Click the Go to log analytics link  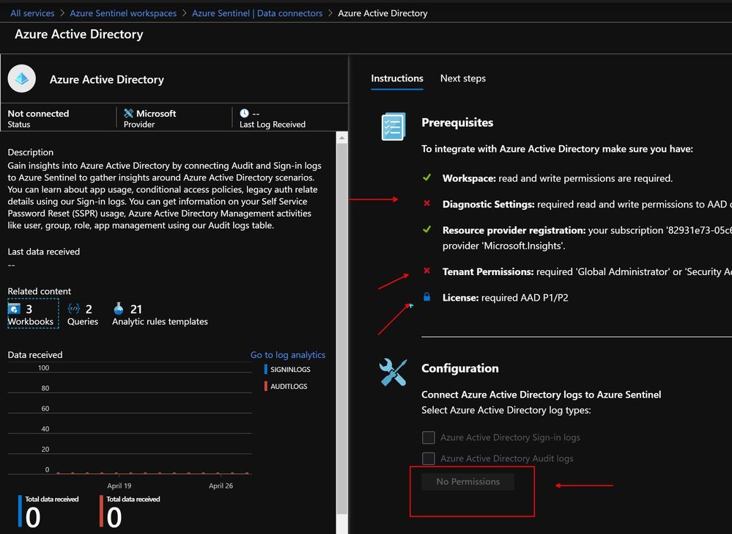[287, 354]
